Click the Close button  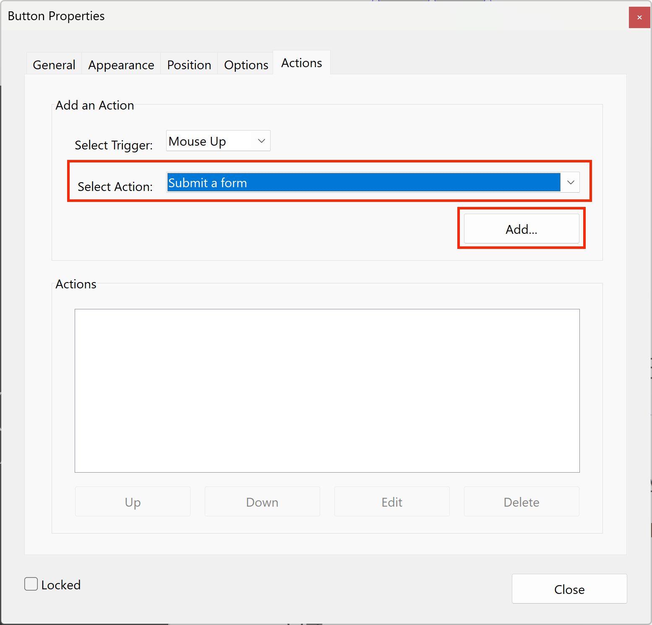[569, 589]
